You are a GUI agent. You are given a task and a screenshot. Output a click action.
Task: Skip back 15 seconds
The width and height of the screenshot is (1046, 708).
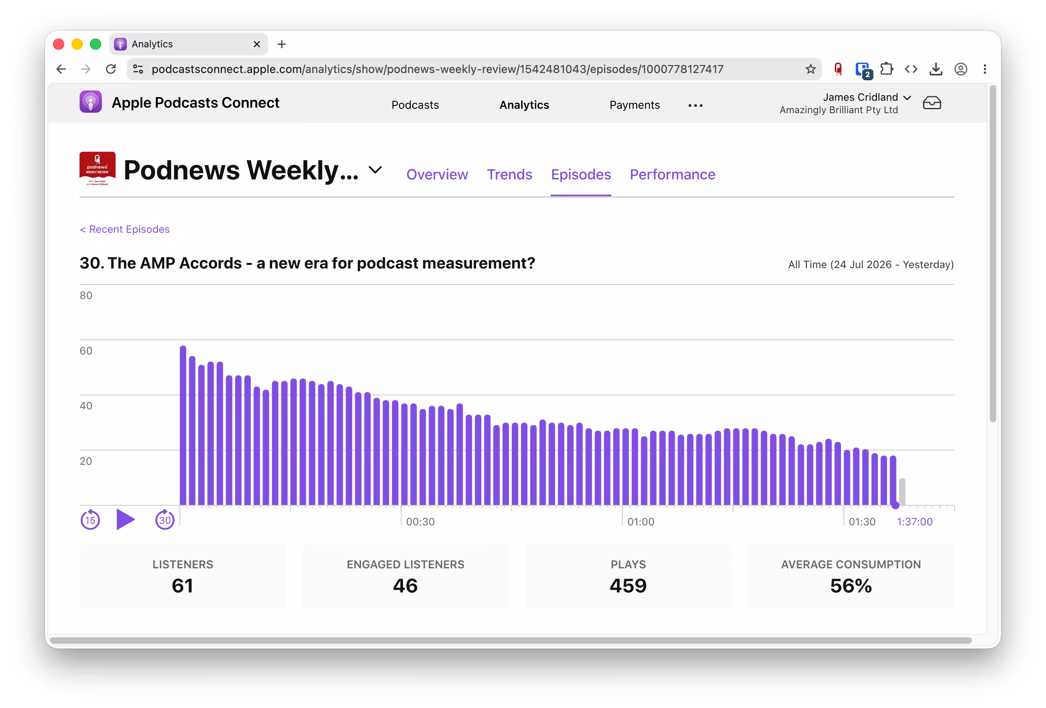[90, 520]
